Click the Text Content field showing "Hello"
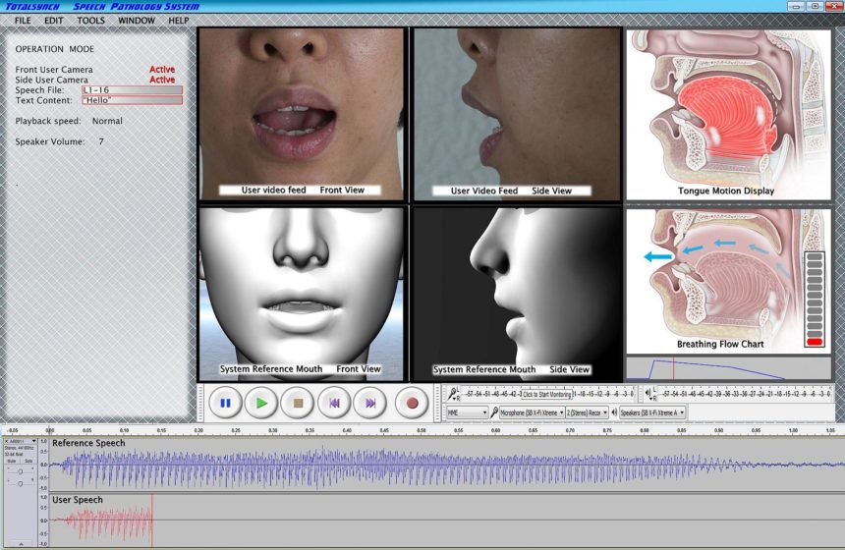845x550 pixels. pos(132,100)
